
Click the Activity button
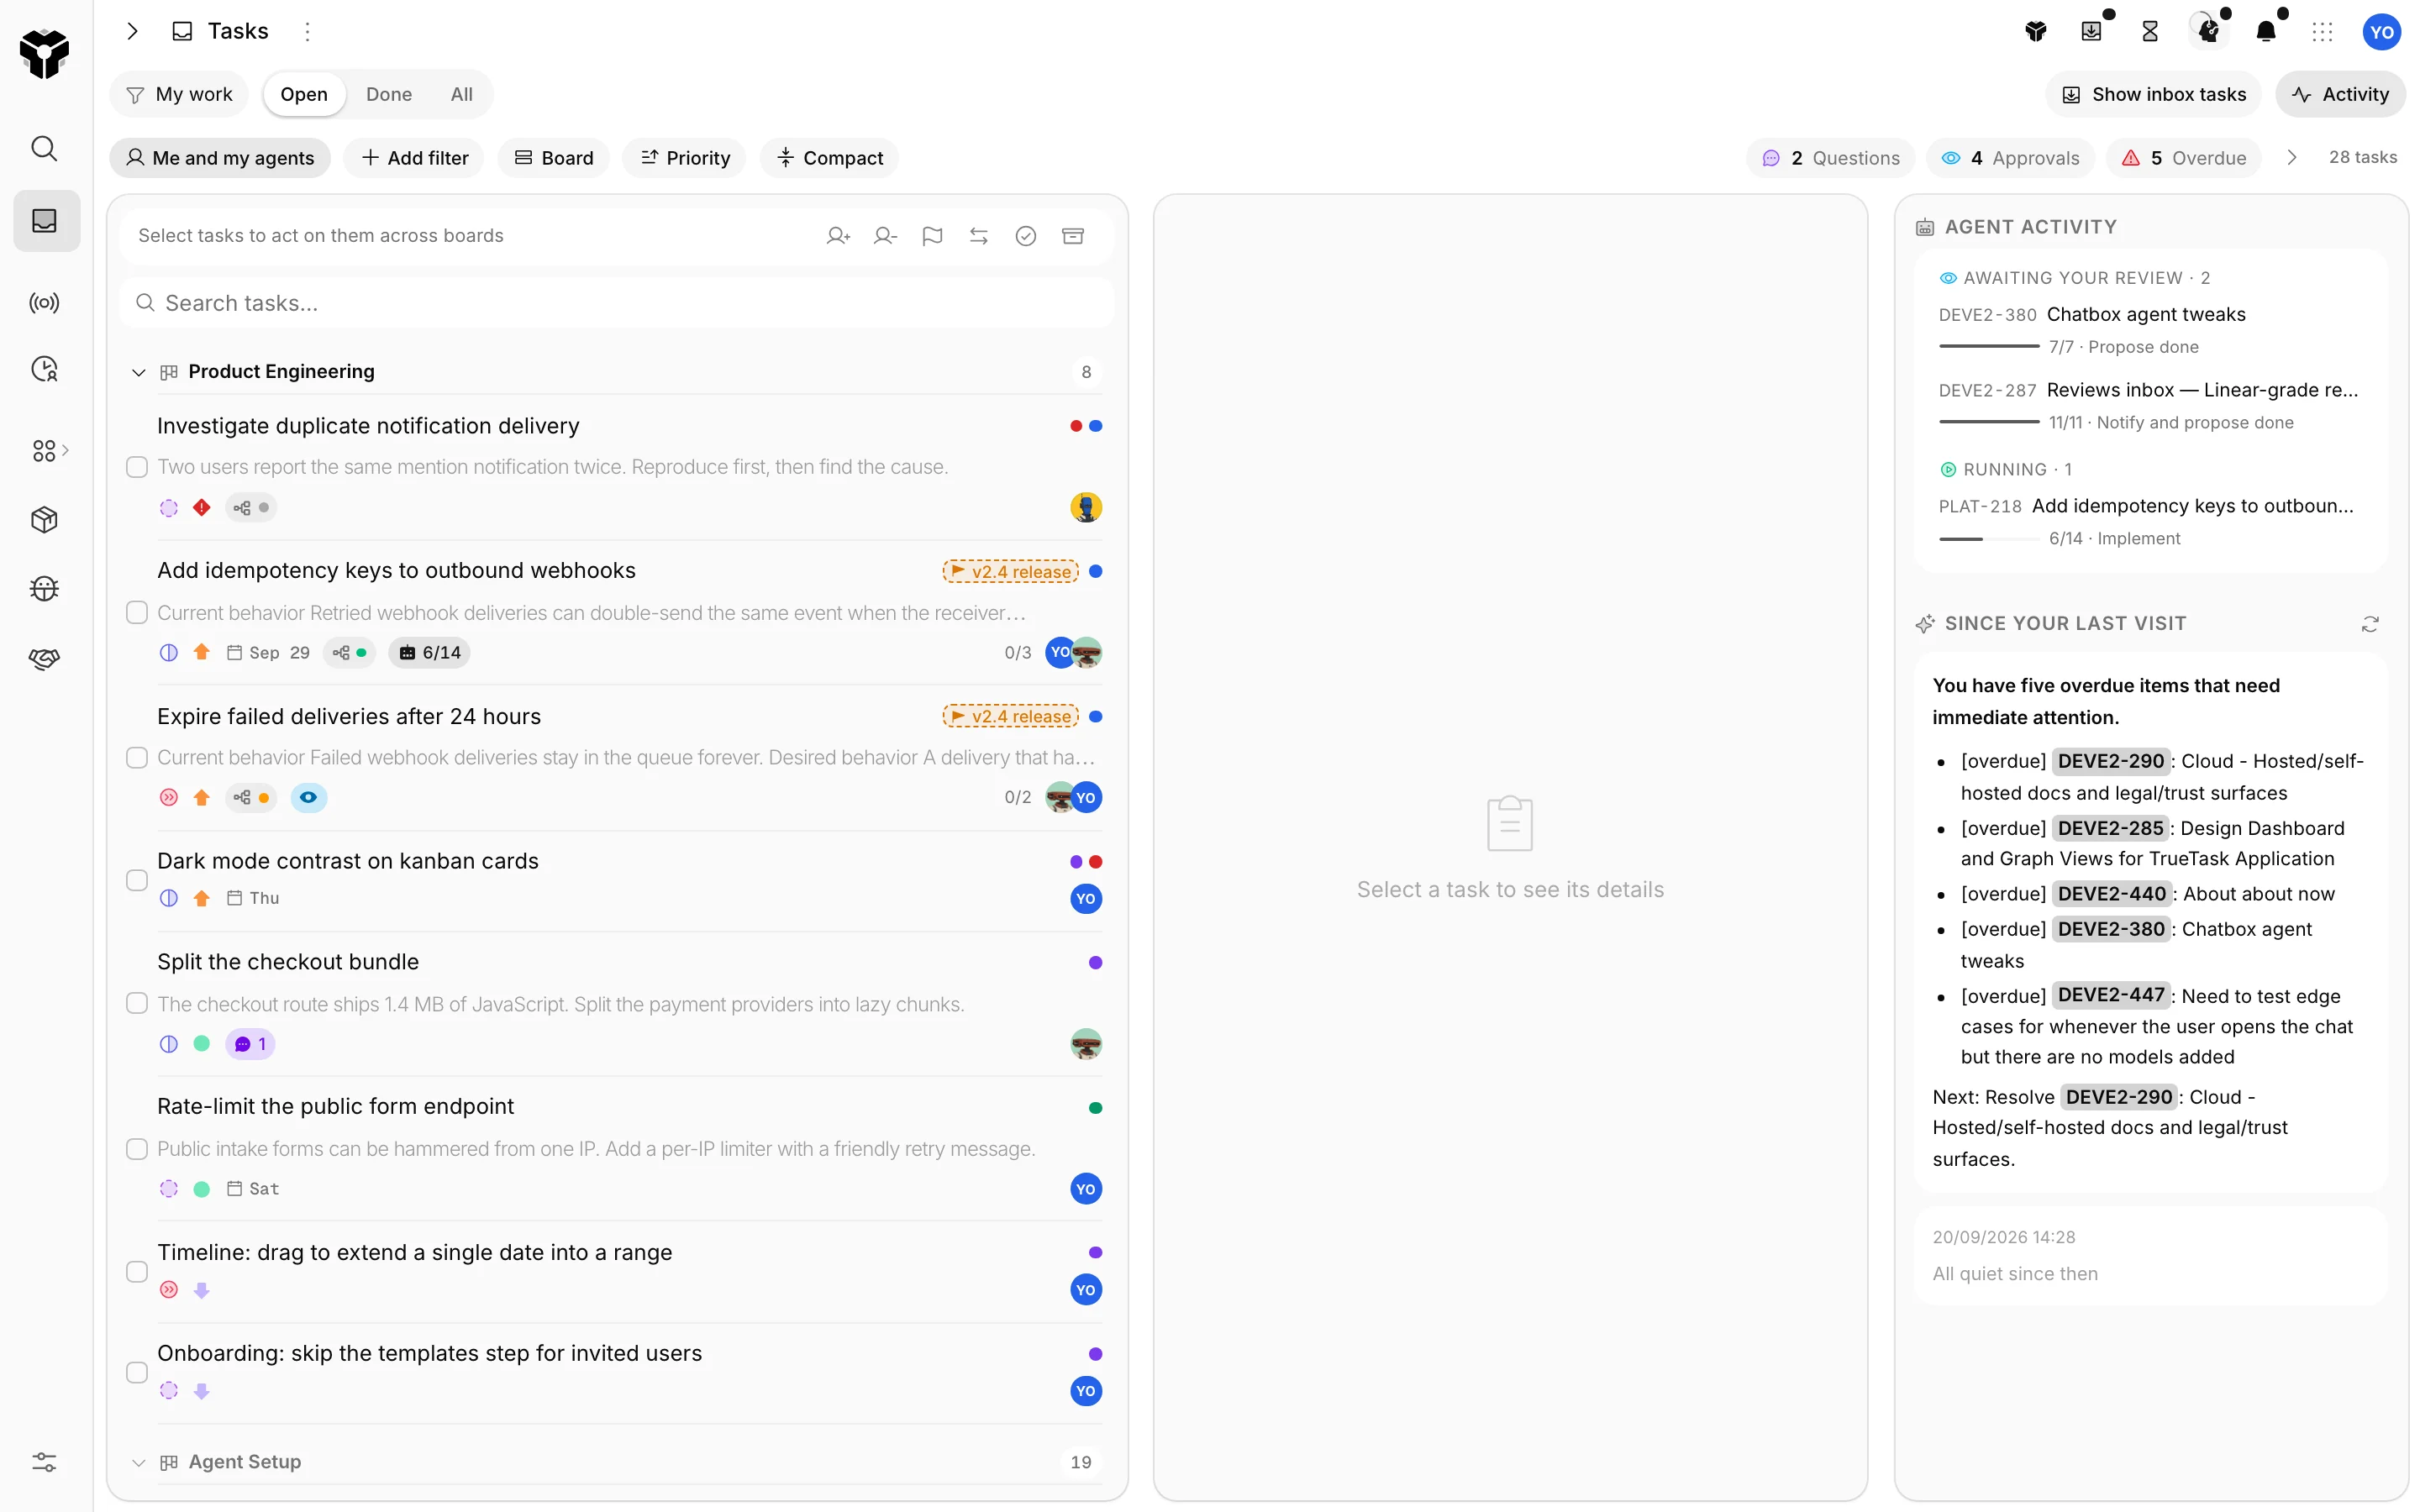[2340, 94]
